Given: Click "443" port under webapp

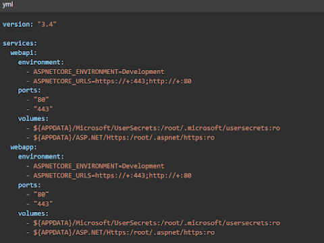Looking at the screenshot, I should (43, 204).
